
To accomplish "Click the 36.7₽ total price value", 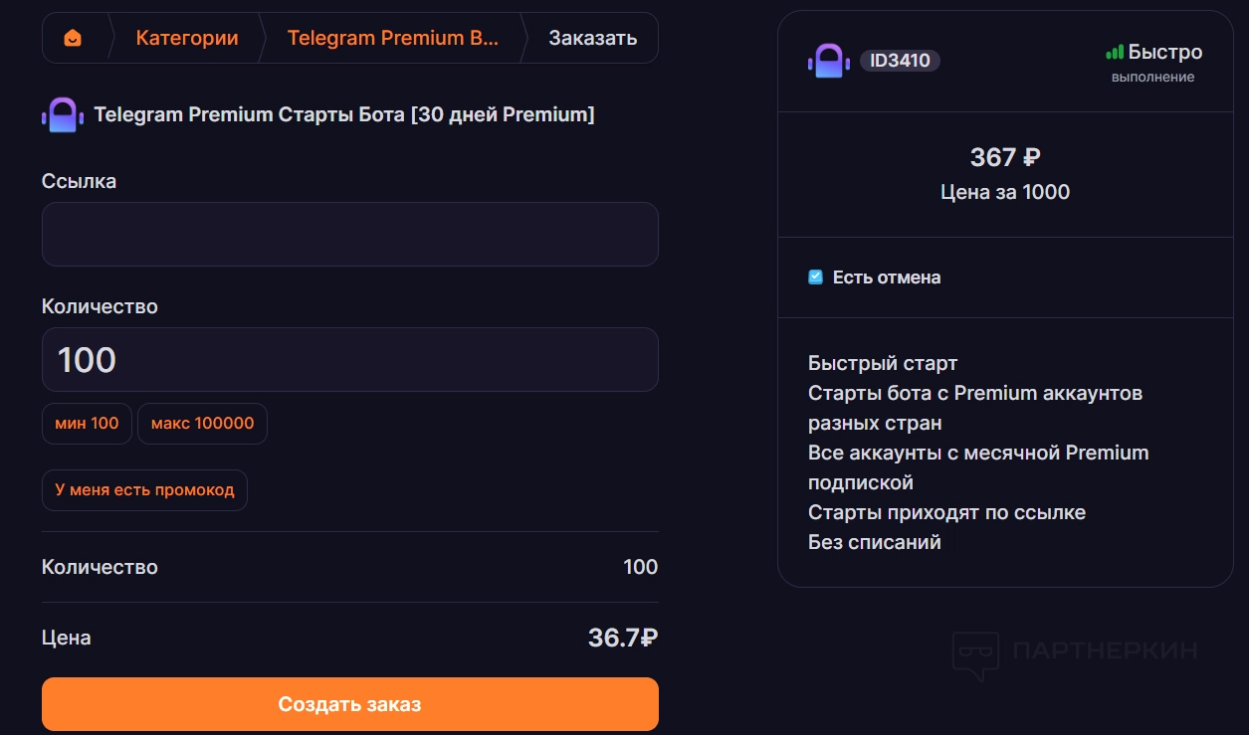I will pos(622,639).
